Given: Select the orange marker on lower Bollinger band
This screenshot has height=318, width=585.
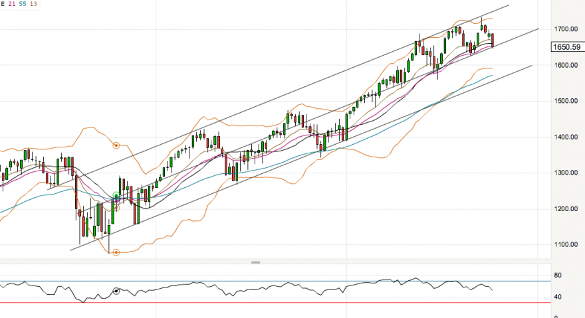Looking at the screenshot, I should (116, 253).
